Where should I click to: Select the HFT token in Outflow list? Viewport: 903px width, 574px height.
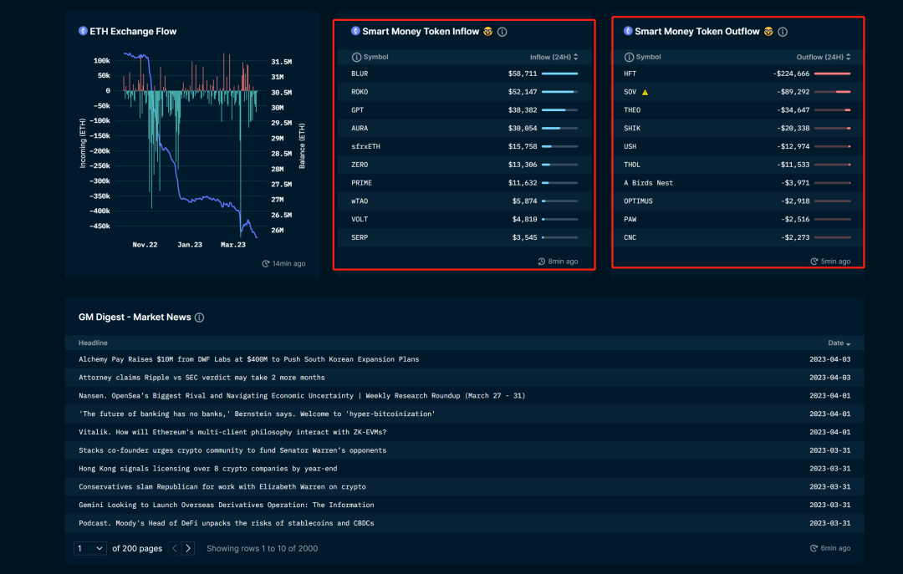pos(630,74)
